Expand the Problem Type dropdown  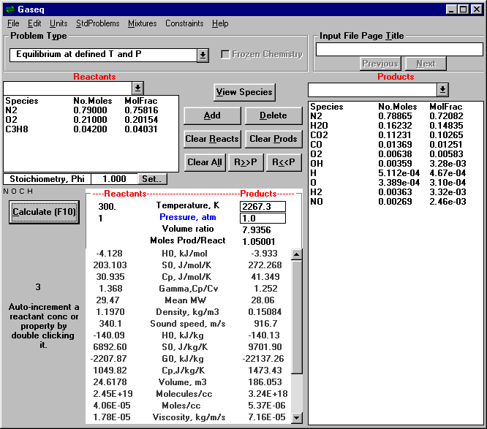point(203,55)
